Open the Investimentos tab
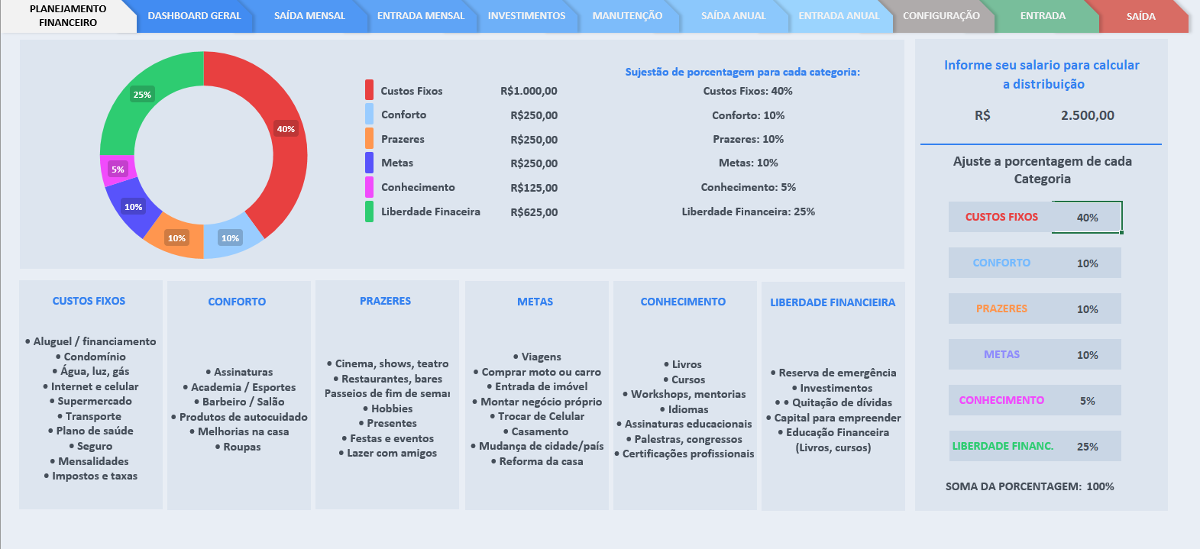 tap(527, 16)
